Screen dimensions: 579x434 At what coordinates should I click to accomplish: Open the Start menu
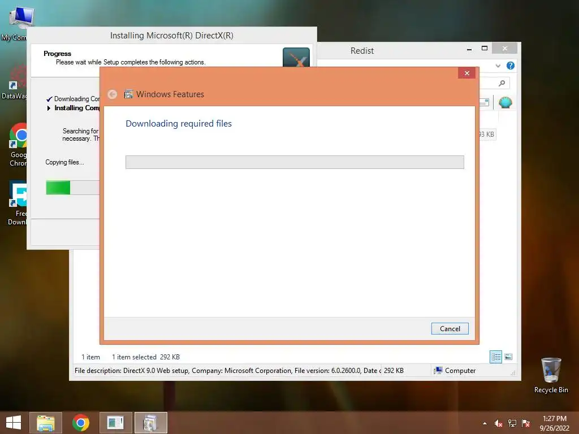tap(14, 422)
